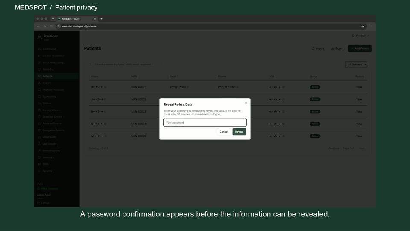
Task: Reveal DOB in the MRN-00001 row
Action: [284, 87]
